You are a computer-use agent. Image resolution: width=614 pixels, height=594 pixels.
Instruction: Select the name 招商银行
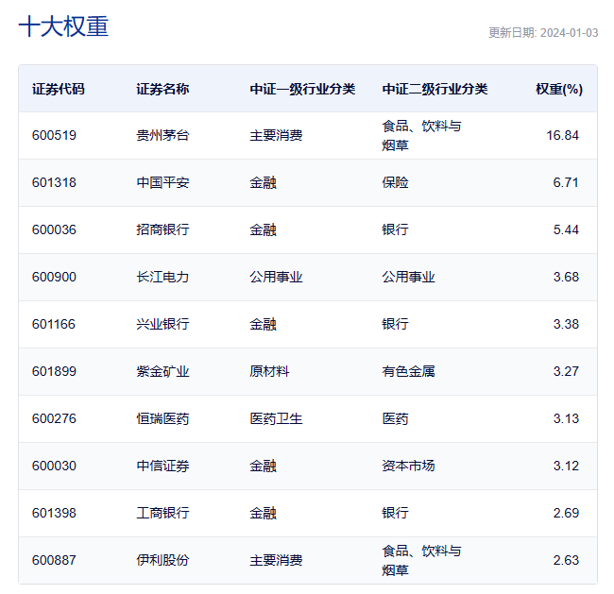tap(162, 229)
